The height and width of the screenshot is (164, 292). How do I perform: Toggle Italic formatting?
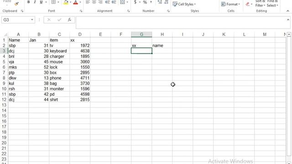pyautogui.click(x=35, y=2)
